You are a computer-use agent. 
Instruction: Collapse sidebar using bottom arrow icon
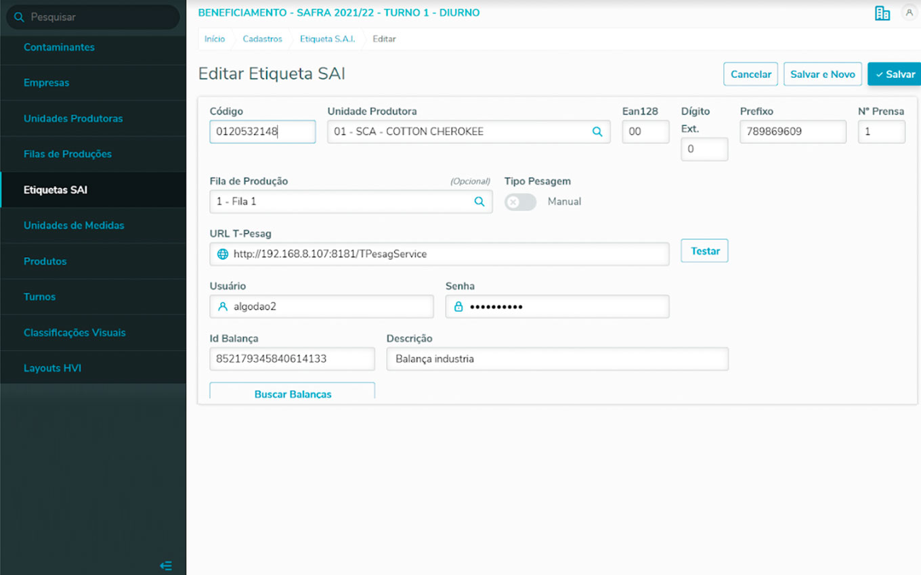coord(166,566)
